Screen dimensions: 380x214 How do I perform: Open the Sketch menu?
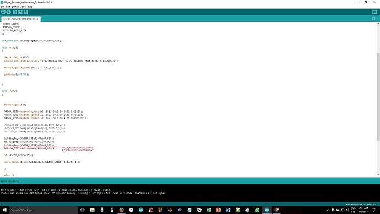15,7
